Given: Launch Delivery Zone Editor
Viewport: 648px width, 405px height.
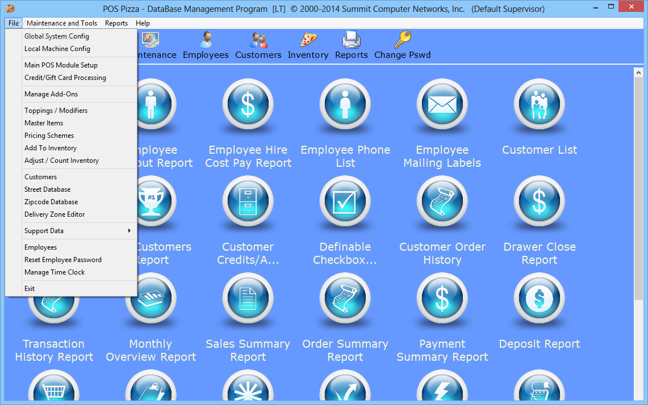Looking at the screenshot, I should pos(78,214).
